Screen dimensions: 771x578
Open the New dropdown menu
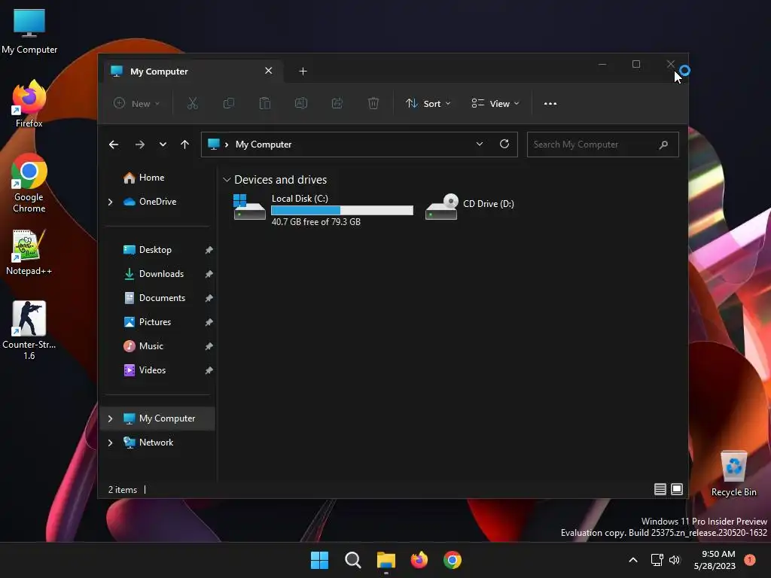pos(137,103)
